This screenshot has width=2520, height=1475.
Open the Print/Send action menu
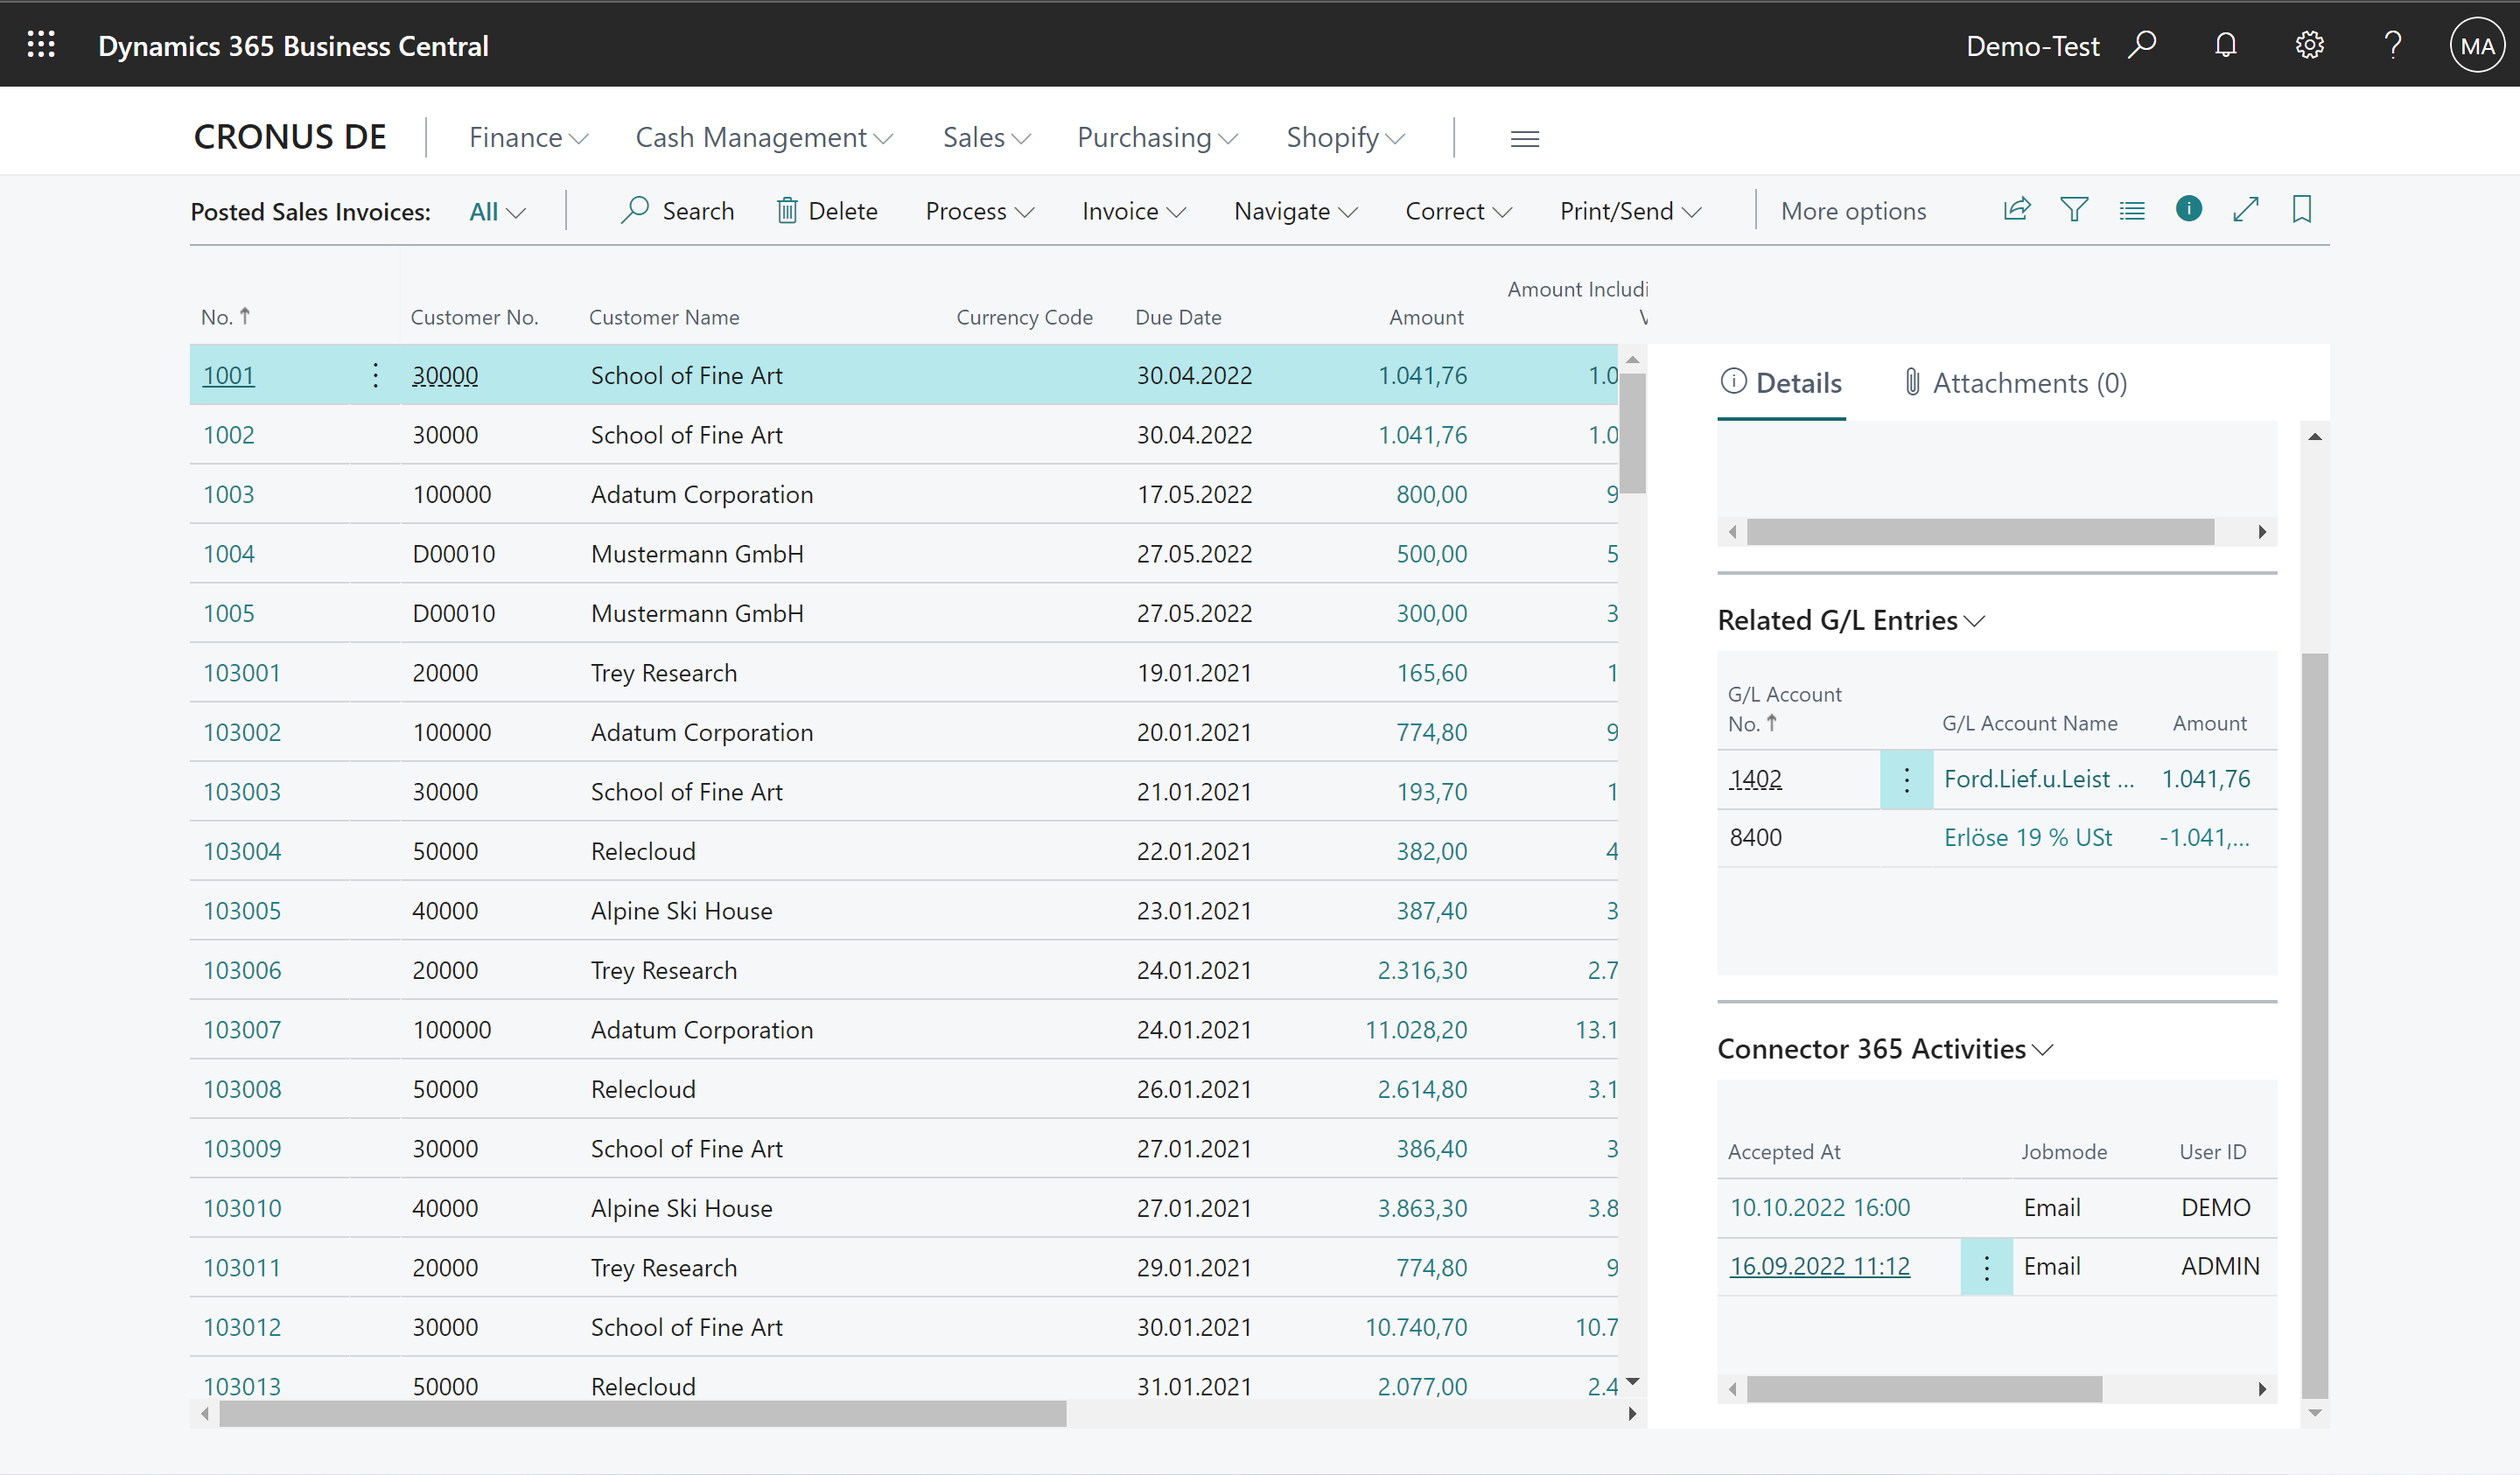pos(1630,212)
